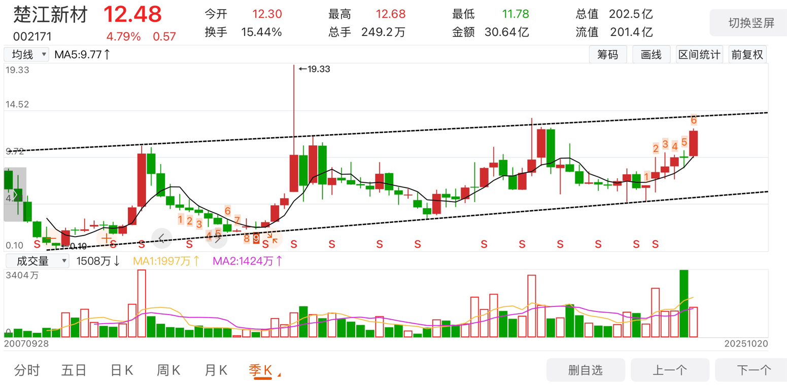
Task: Click the shrink arrows icon on chart
Action: coord(272,238)
